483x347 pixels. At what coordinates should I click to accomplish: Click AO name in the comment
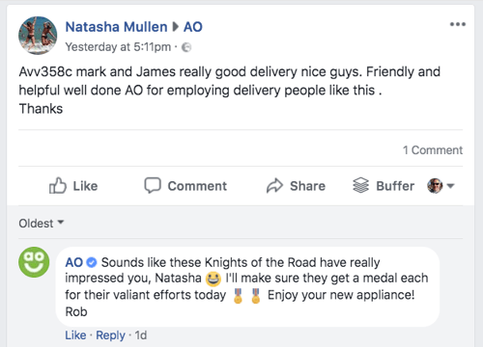click(74, 262)
